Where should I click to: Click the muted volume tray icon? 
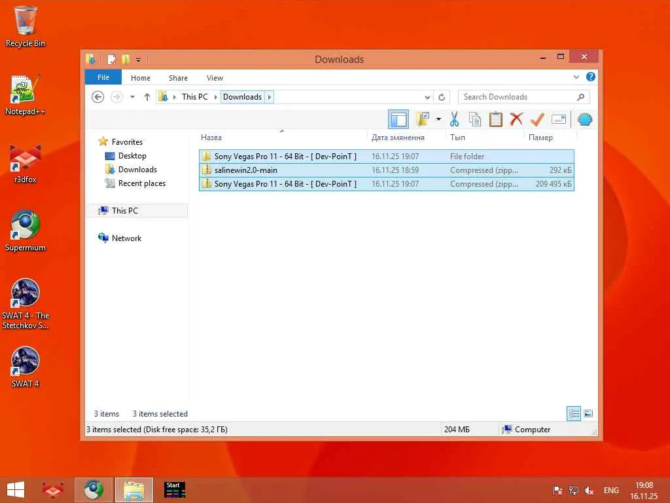590,491
